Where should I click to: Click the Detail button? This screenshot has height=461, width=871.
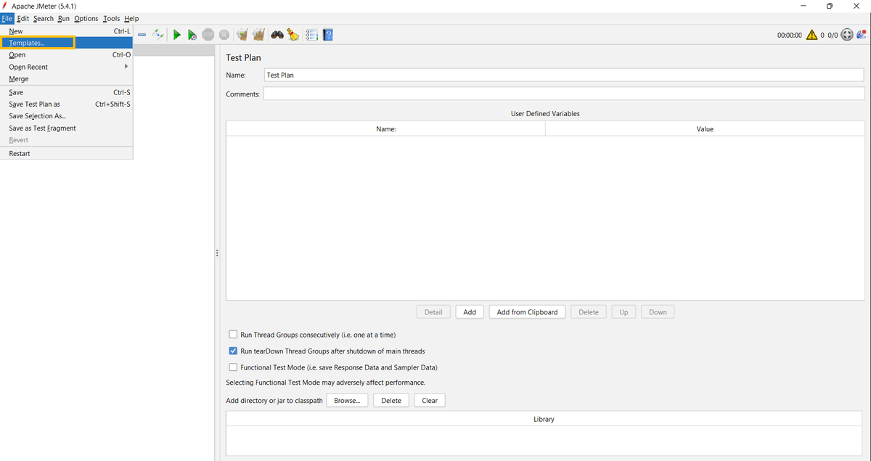(x=433, y=311)
